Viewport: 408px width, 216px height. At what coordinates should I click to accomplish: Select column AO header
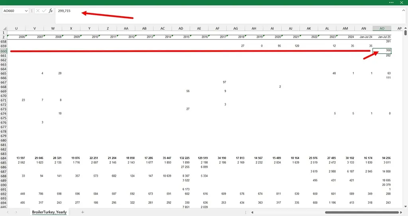tap(382, 28)
